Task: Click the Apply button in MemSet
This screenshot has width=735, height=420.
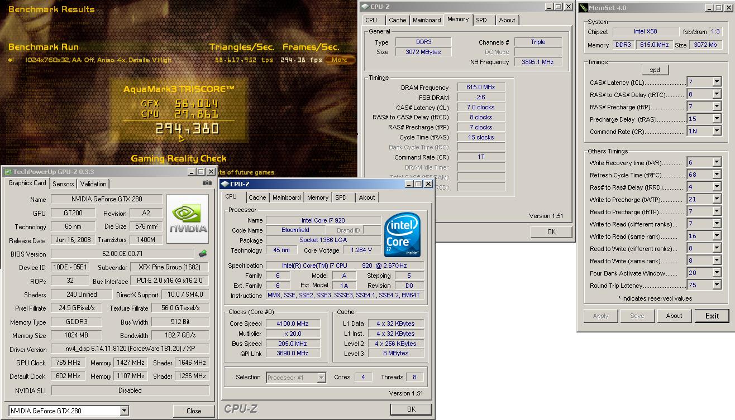Action: pos(600,316)
